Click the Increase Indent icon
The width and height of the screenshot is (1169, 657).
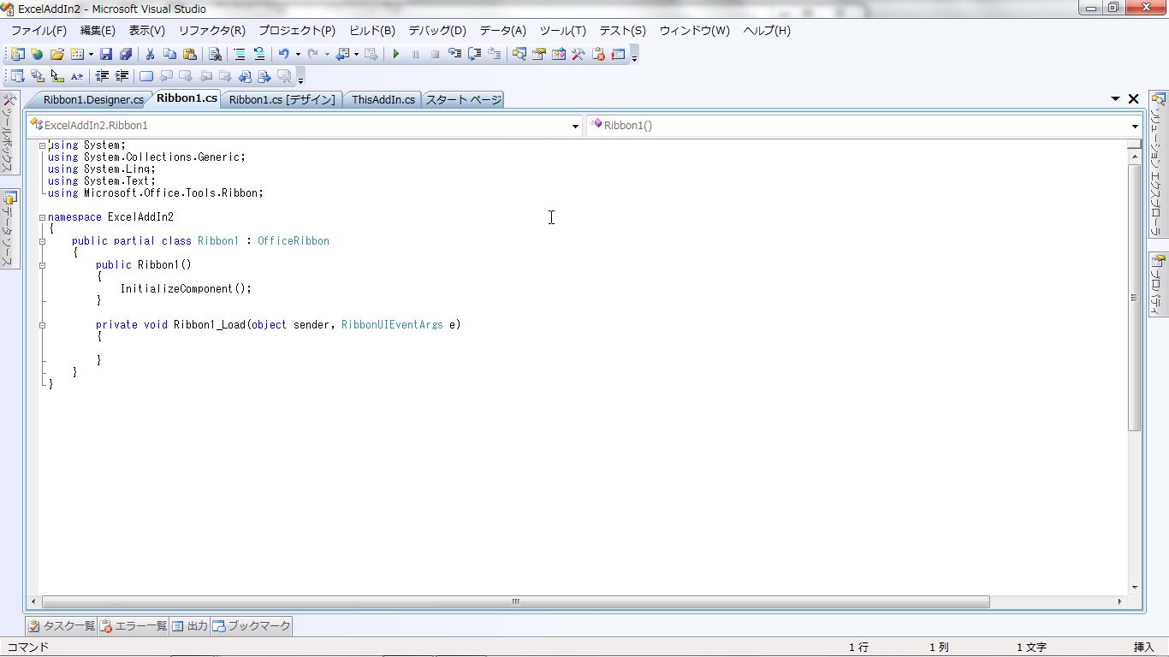point(122,76)
